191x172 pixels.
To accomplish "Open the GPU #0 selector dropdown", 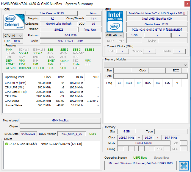I will coord(114,35).
